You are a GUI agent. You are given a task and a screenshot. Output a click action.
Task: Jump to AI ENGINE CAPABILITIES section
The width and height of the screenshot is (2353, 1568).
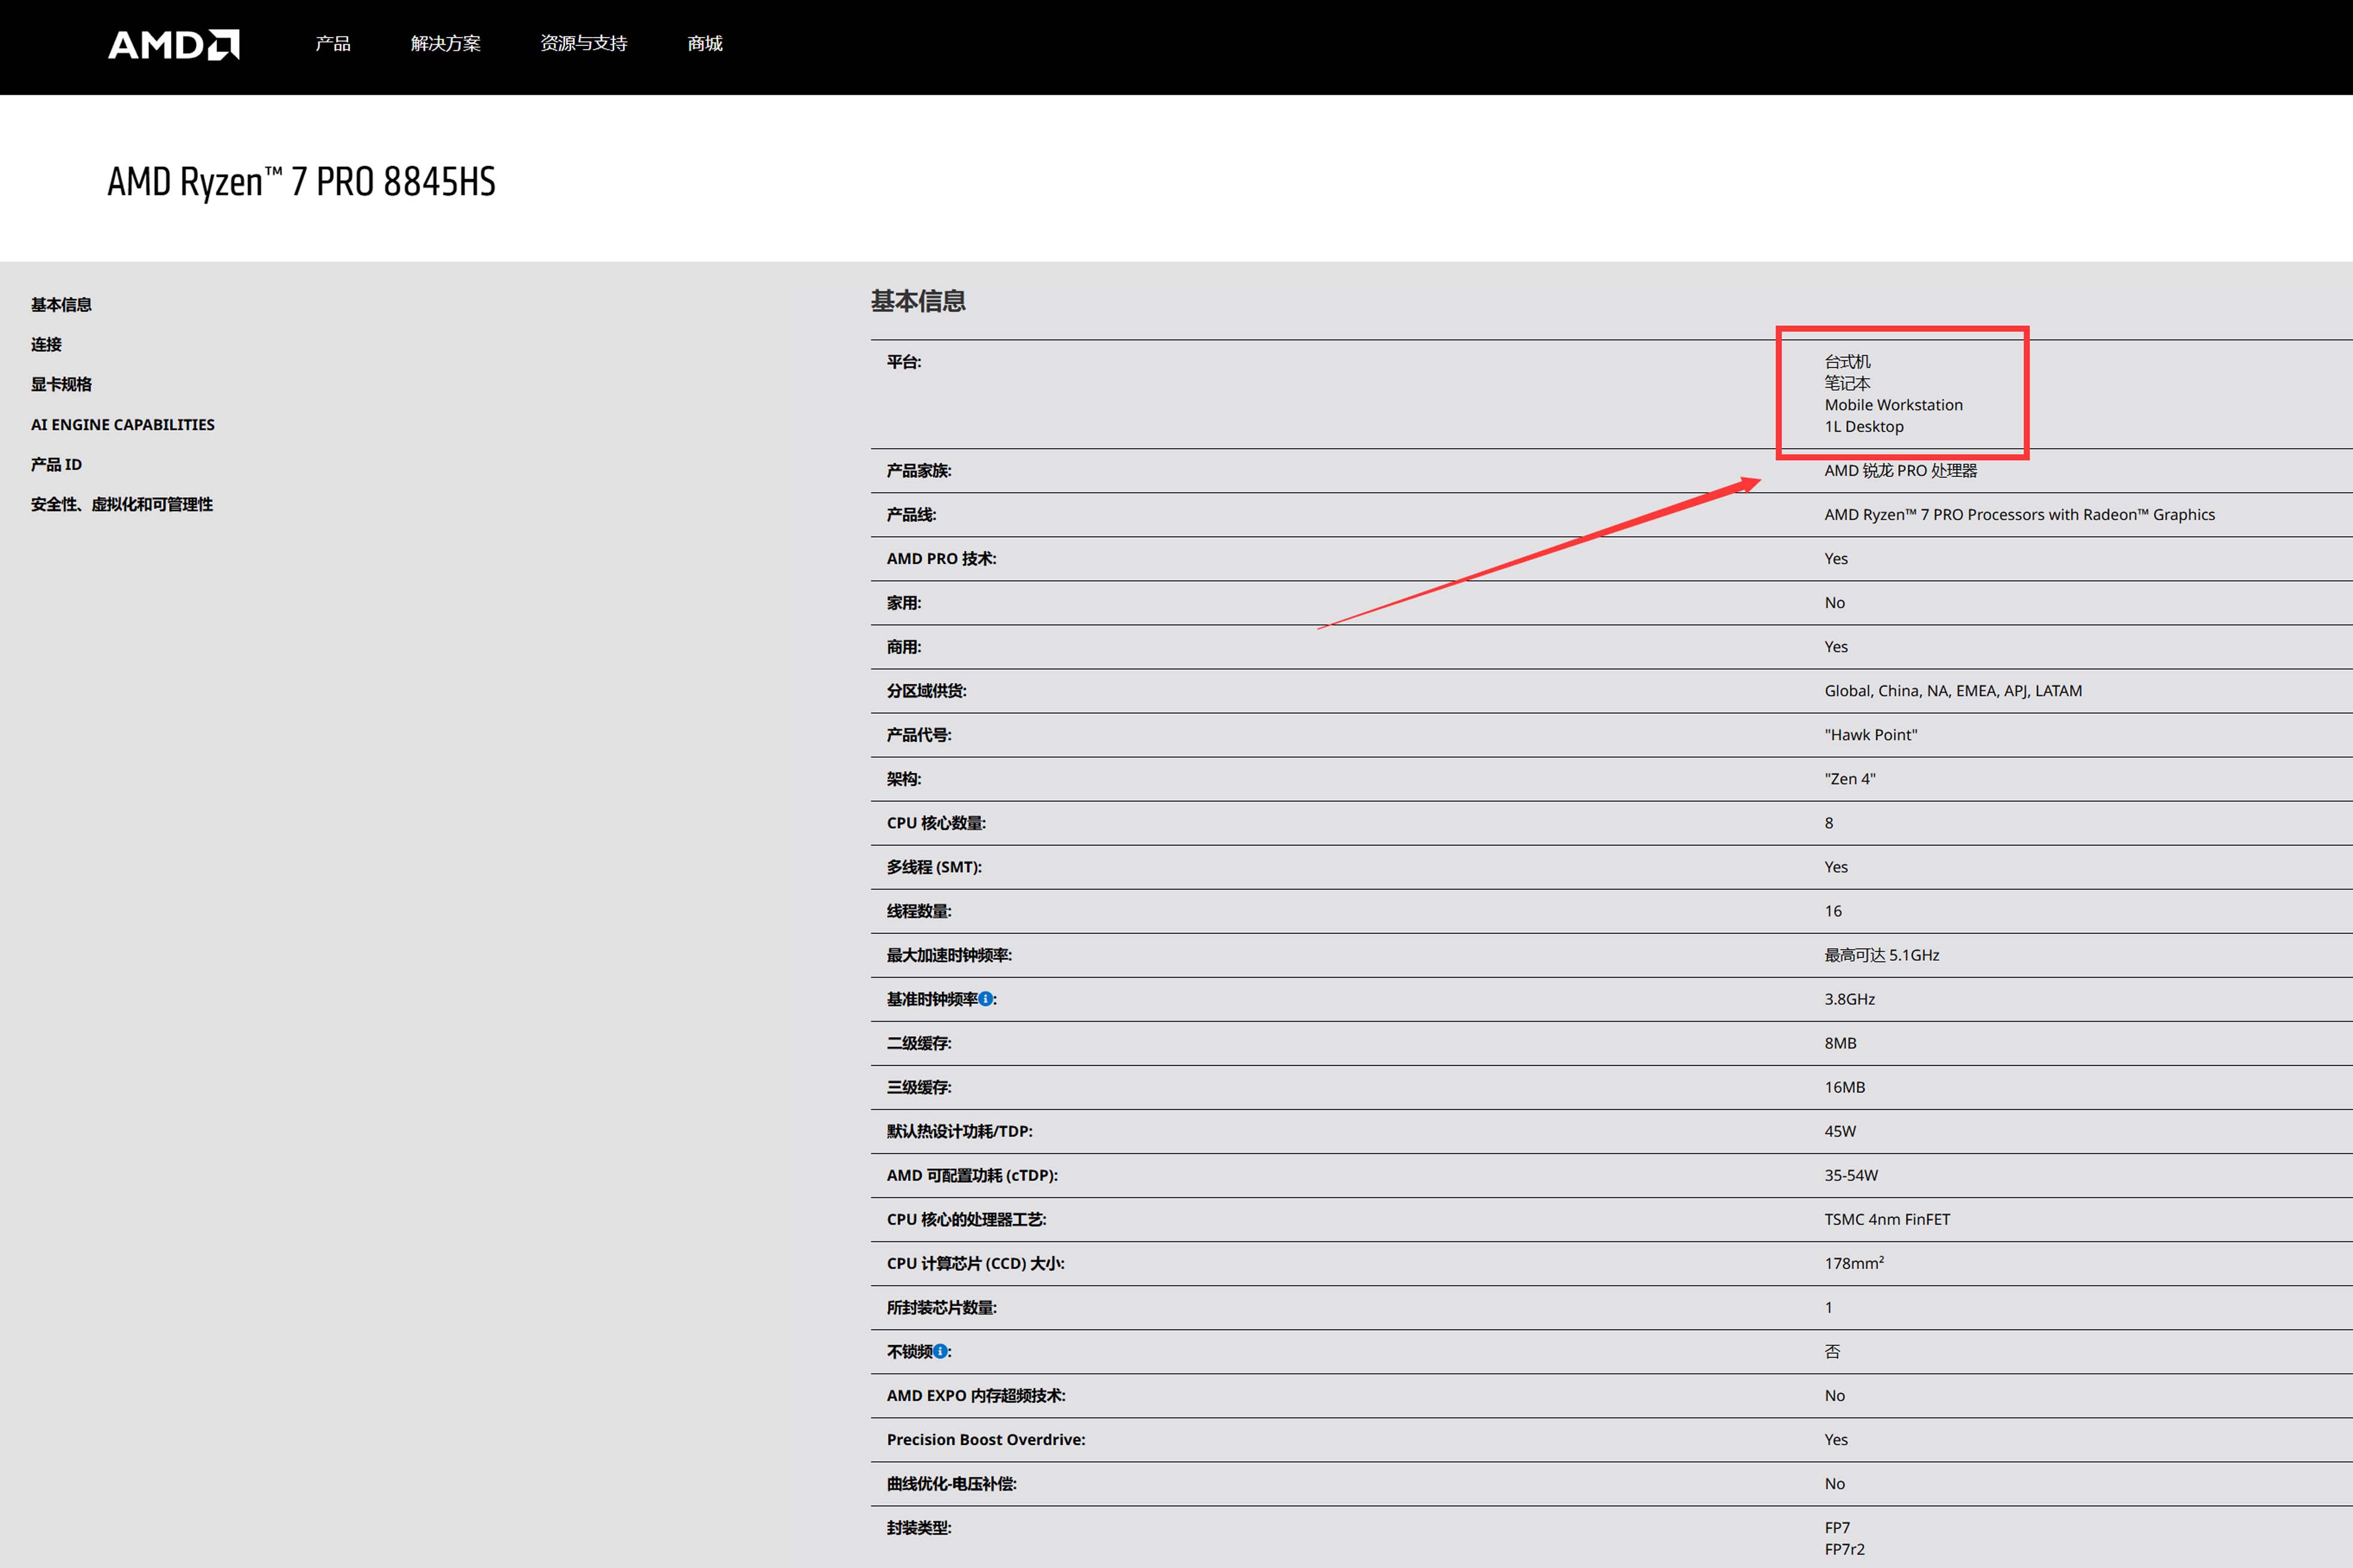coord(123,424)
